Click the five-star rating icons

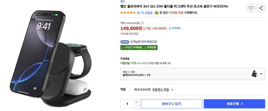click(x=128, y=12)
